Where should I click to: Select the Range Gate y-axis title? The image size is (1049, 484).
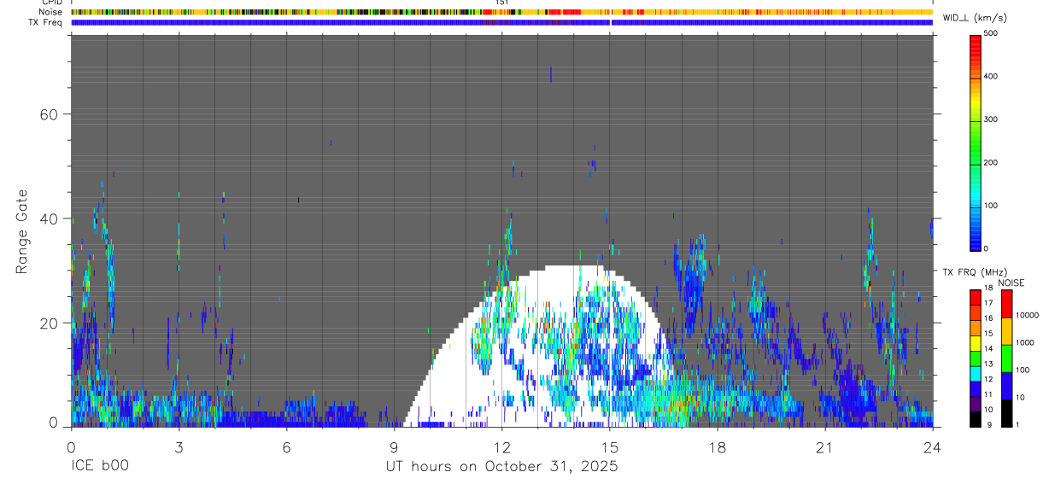tap(23, 232)
